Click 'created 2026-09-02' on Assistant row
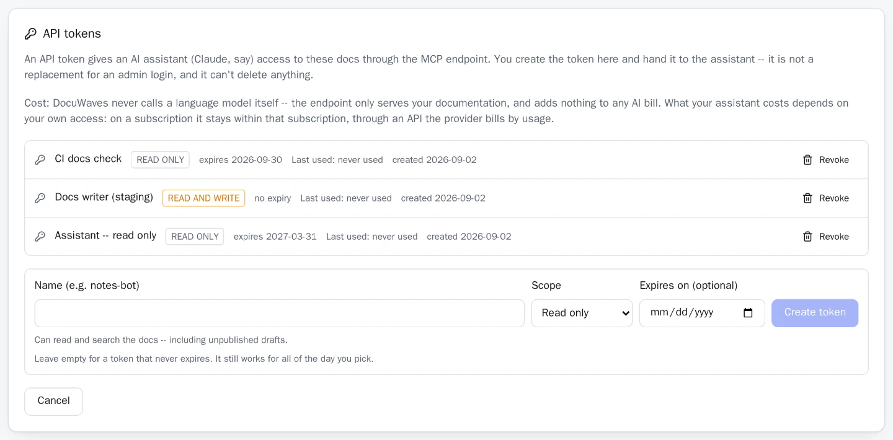The image size is (893, 440). [469, 237]
